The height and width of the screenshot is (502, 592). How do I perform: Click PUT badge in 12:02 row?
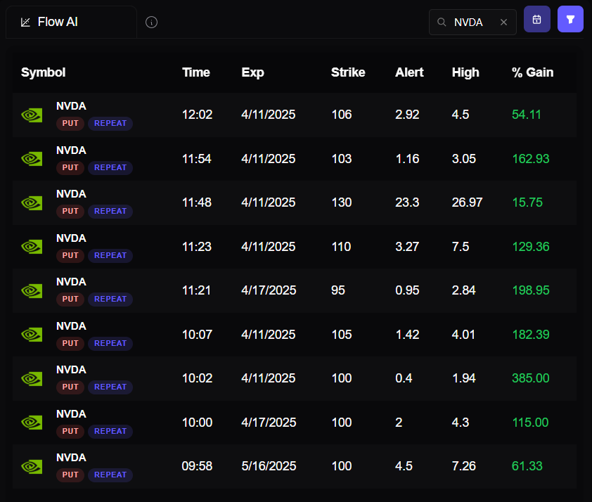(x=70, y=124)
